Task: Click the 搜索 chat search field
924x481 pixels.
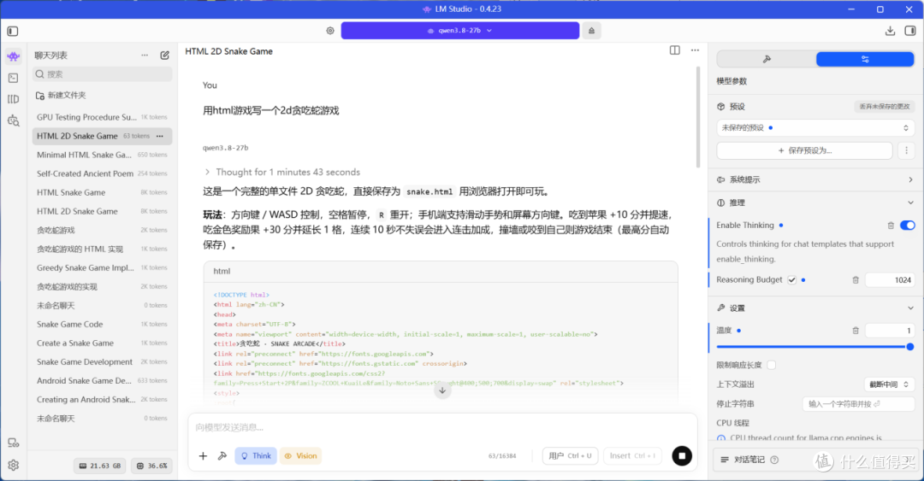Action: 103,74
